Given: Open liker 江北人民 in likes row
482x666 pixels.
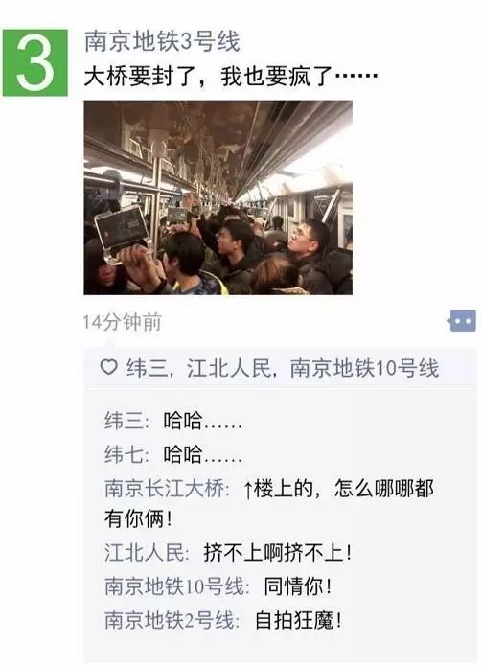Looking at the screenshot, I should 228,368.
